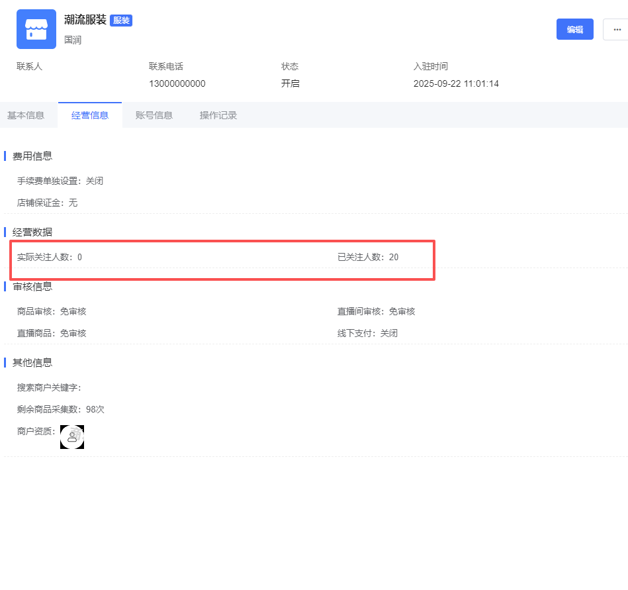
Task: Click the 费用信息 section heading
Action: coord(32,156)
